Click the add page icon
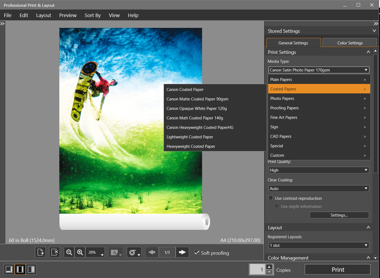380x278 pixels. 40,253
